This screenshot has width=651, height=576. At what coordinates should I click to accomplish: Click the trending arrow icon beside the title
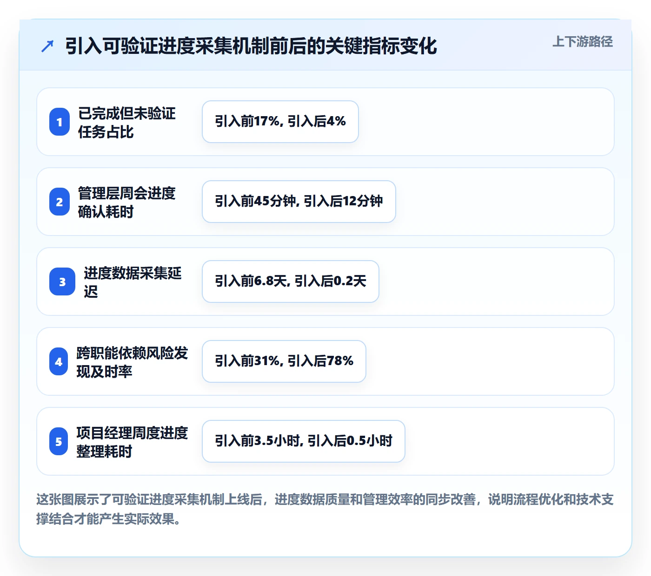pyautogui.click(x=47, y=46)
